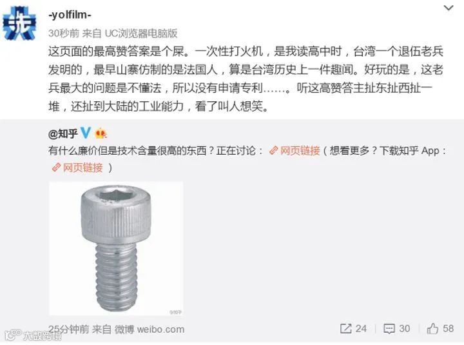Click the crown membership badge icon
This screenshot has height=345, width=464.
pyautogui.click(x=101, y=133)
